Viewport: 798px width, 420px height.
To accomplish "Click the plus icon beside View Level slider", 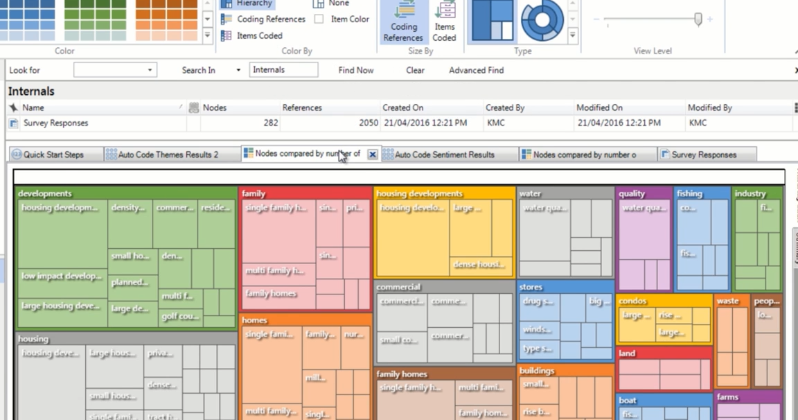I will 710,19.
